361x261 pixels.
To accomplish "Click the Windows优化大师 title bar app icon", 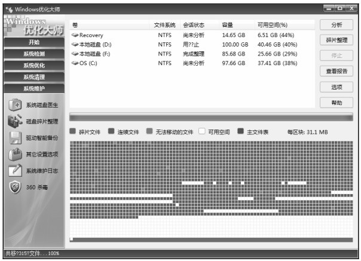I will tap(9, 10).
